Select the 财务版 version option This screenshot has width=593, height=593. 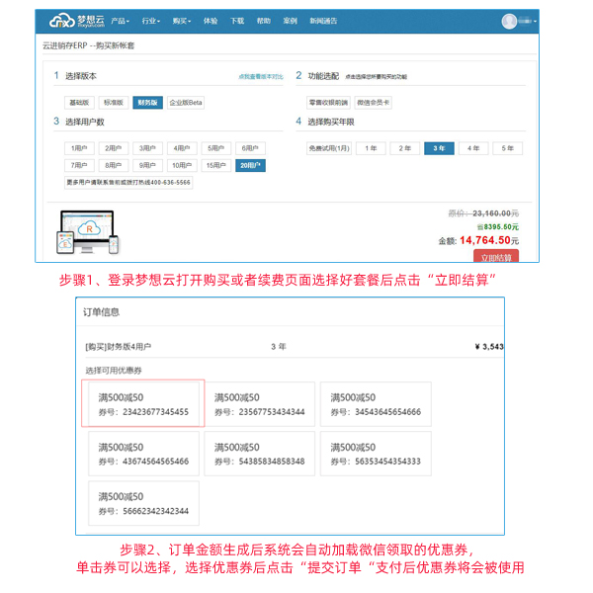147,103
